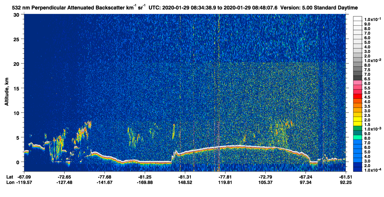
Task: Click the 'Lat' row label
Action: pos(9,177)
